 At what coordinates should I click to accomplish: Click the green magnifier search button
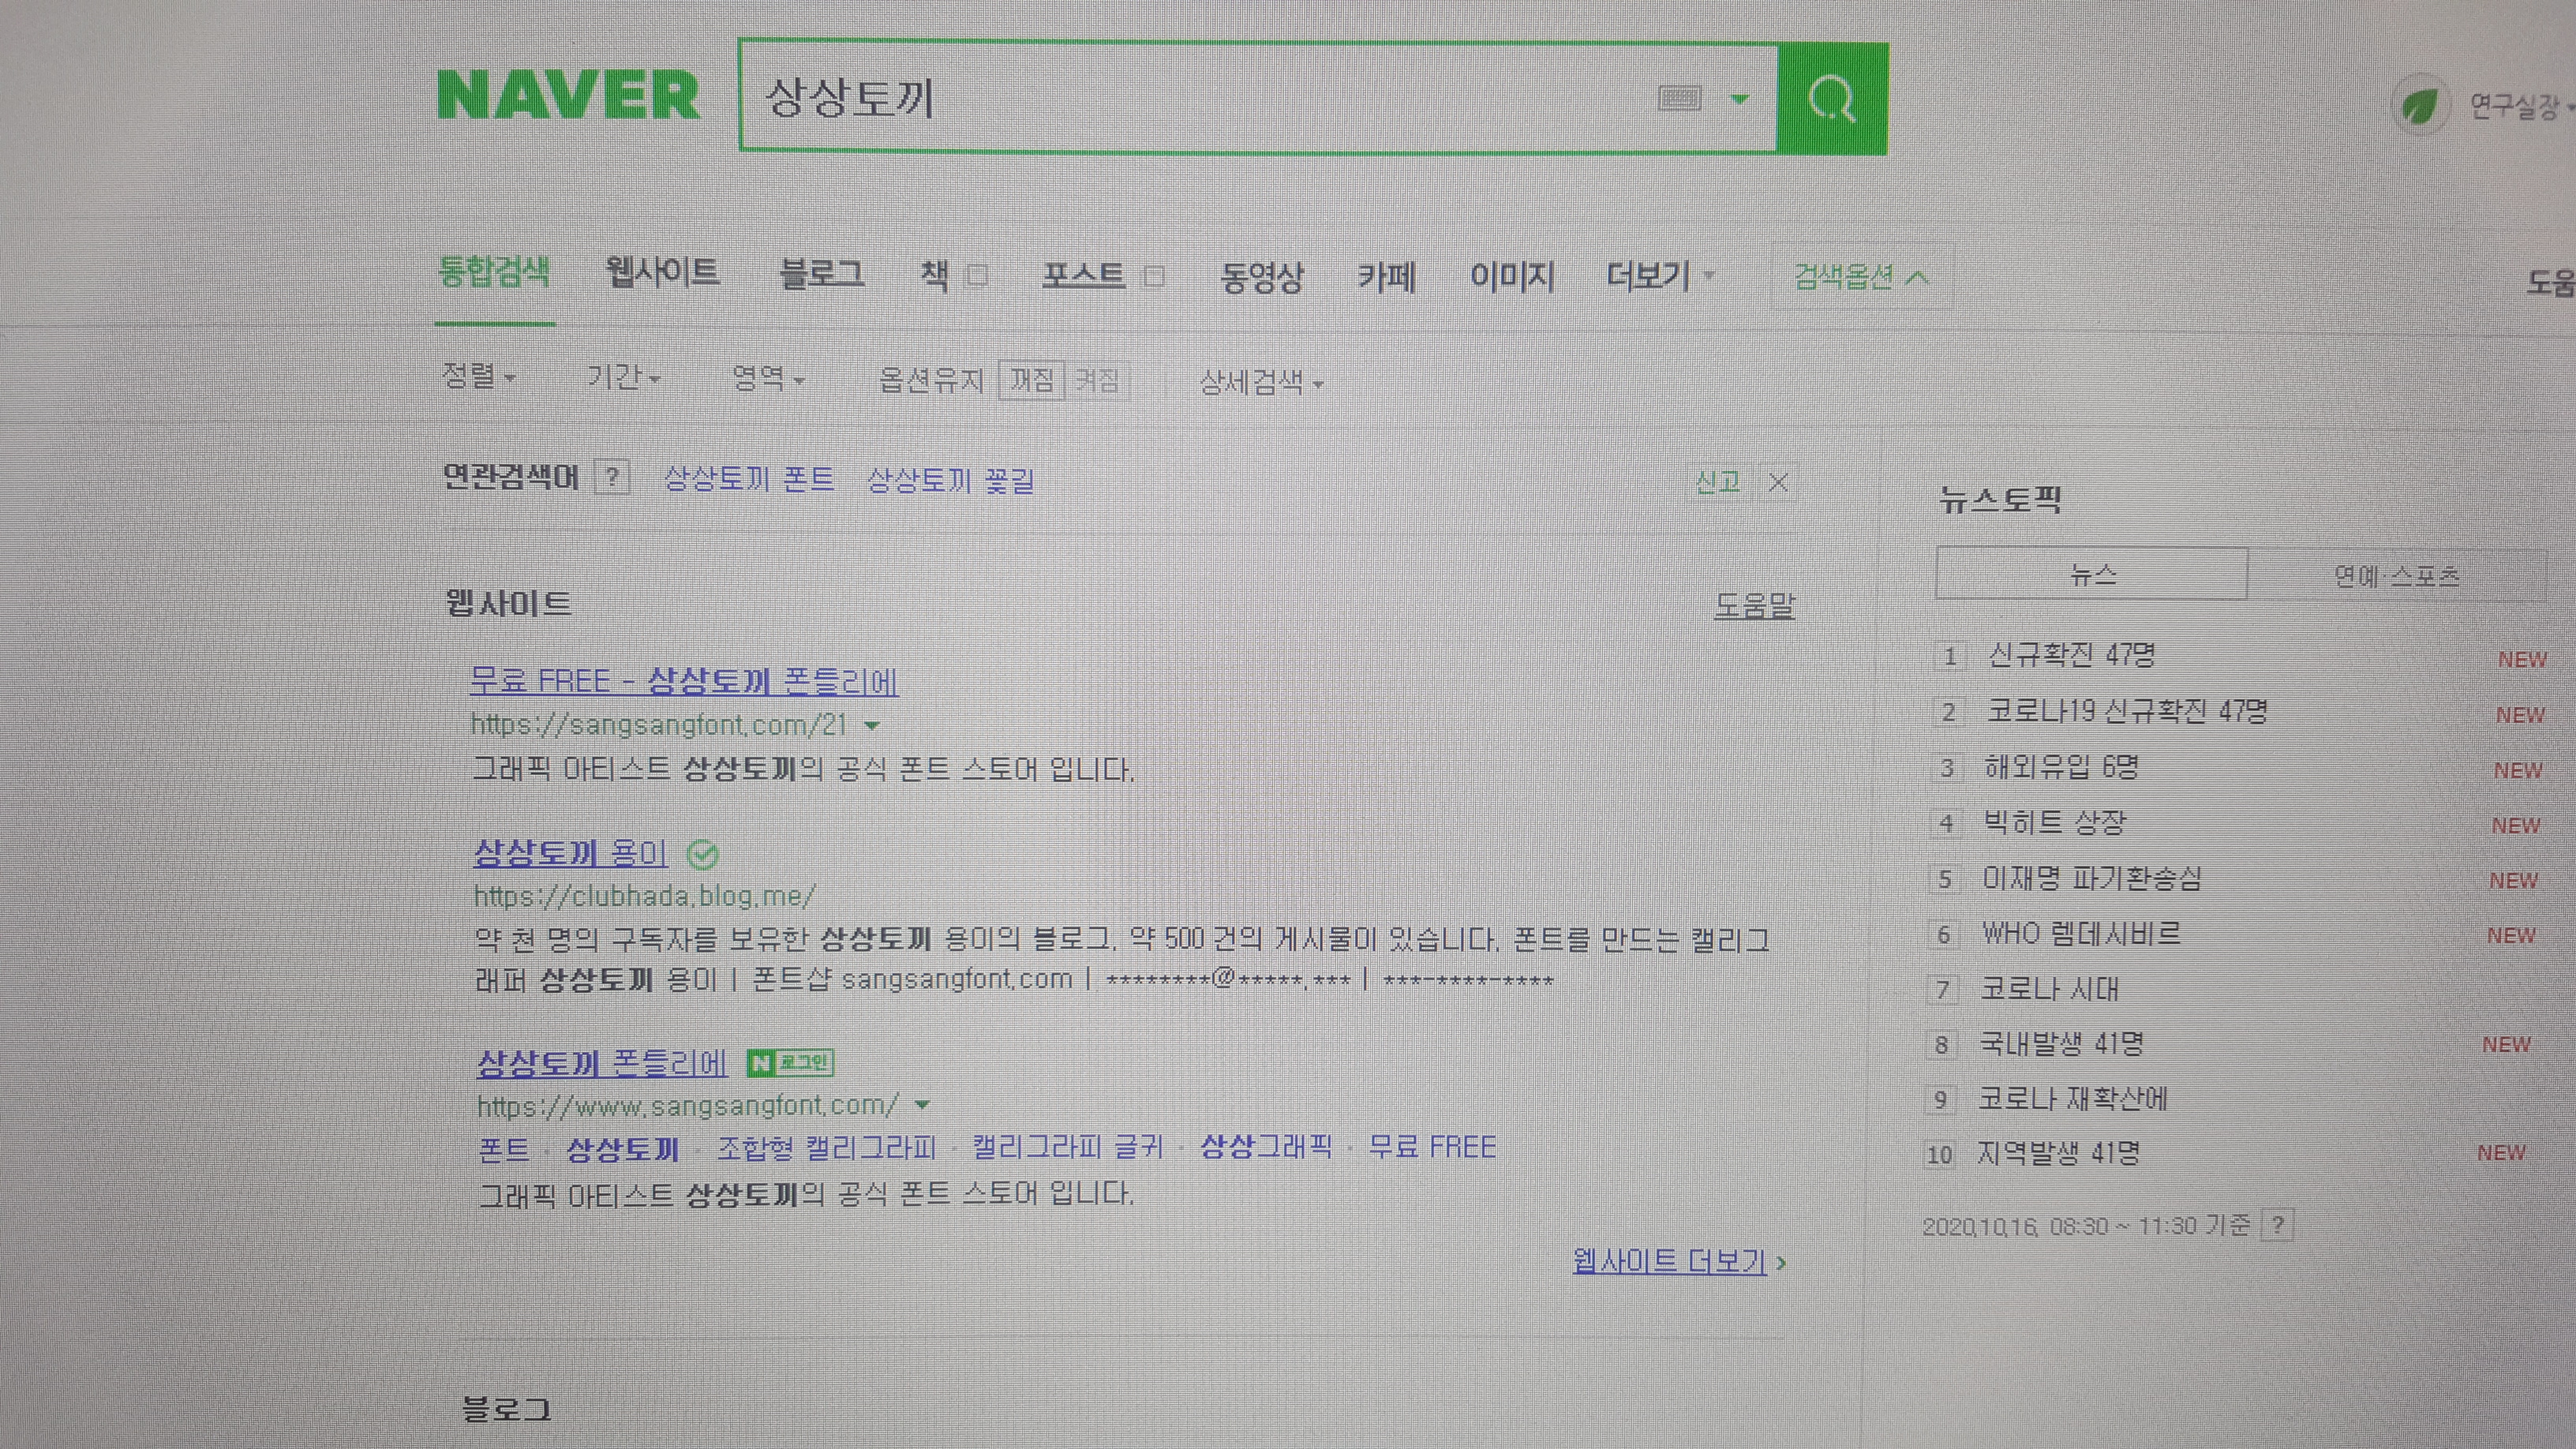[1832, 99]
